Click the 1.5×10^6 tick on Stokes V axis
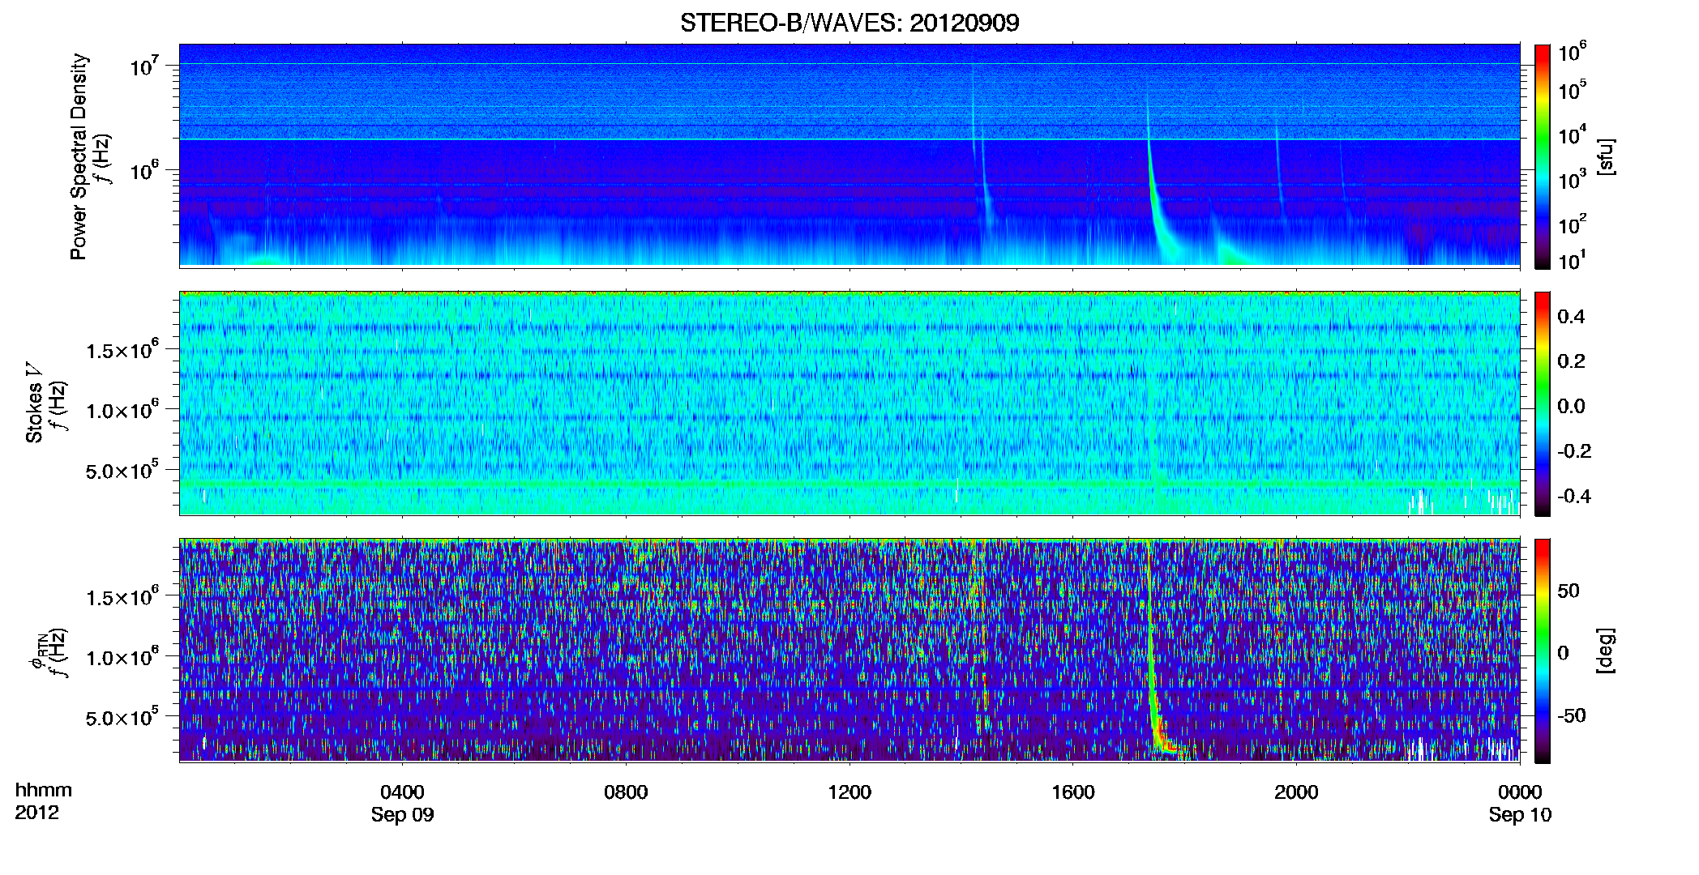 pos(122,349)
